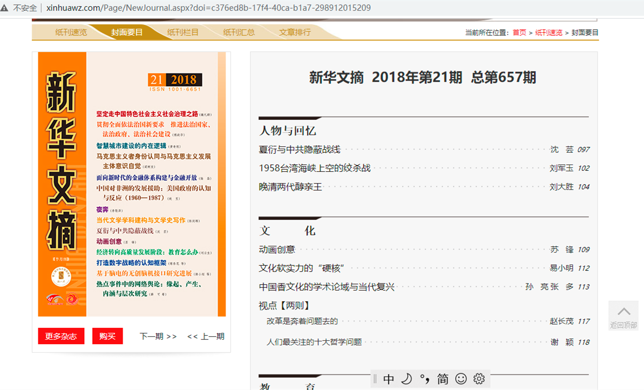Click author name 刘军玉

561,168
